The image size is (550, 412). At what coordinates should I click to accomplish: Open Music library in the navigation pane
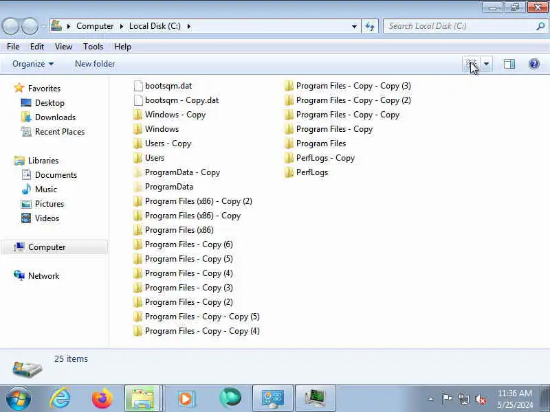pos(46,190)
